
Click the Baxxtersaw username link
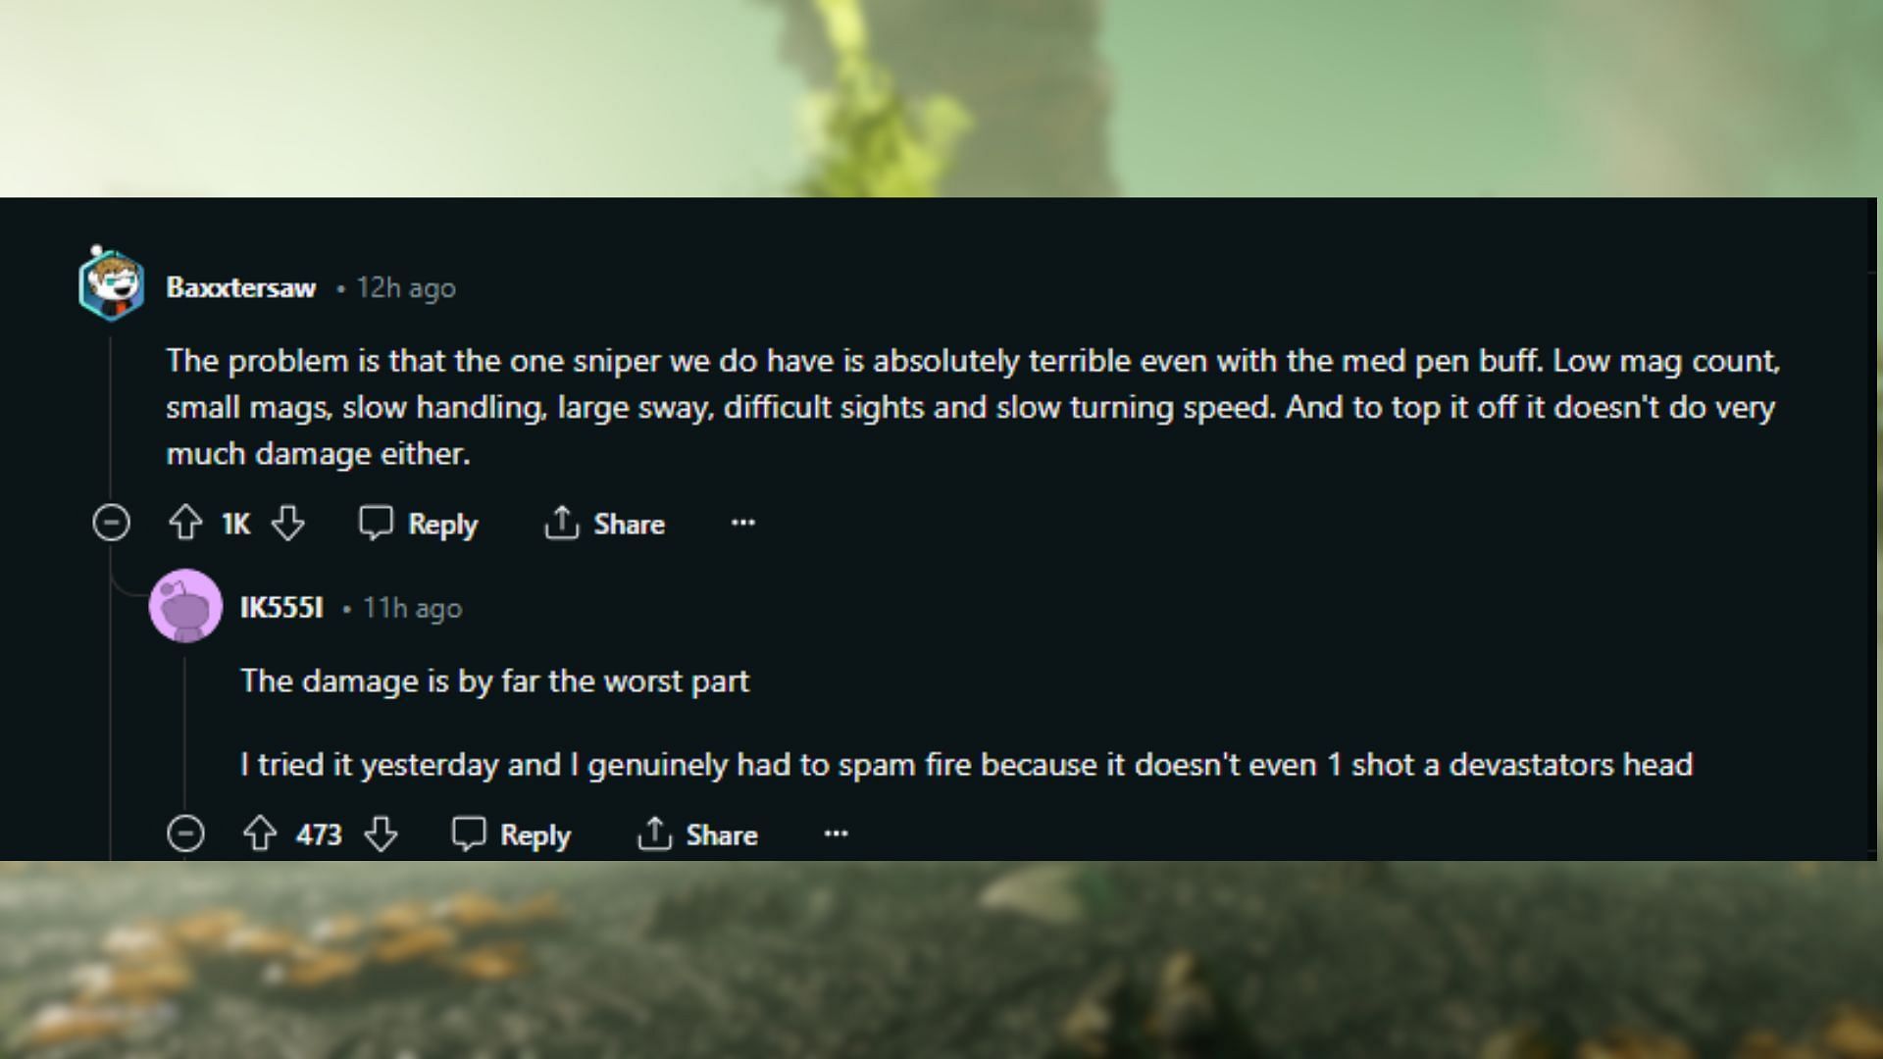click(x=240, y=287)
